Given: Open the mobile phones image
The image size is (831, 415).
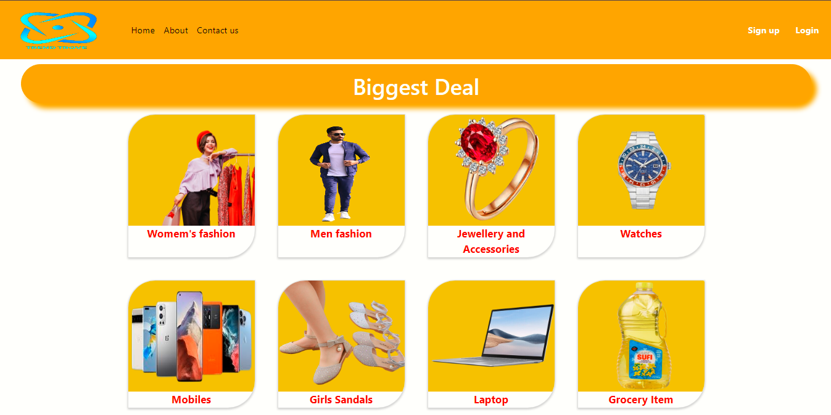Looking at the screenshot, I should (191, 336).
